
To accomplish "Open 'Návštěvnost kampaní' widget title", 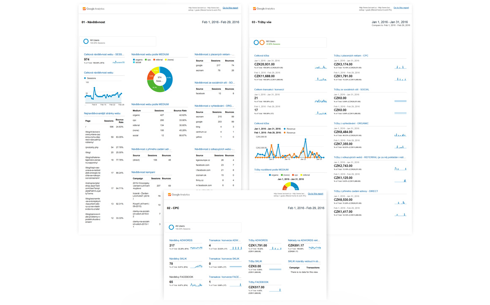I will pyautogui.click(x=143, y=172).
